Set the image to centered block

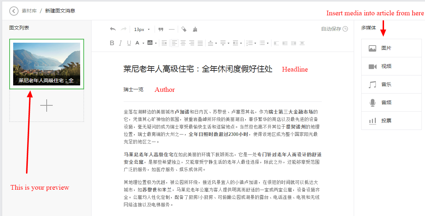pyautogui.click(x=302, y=43)
